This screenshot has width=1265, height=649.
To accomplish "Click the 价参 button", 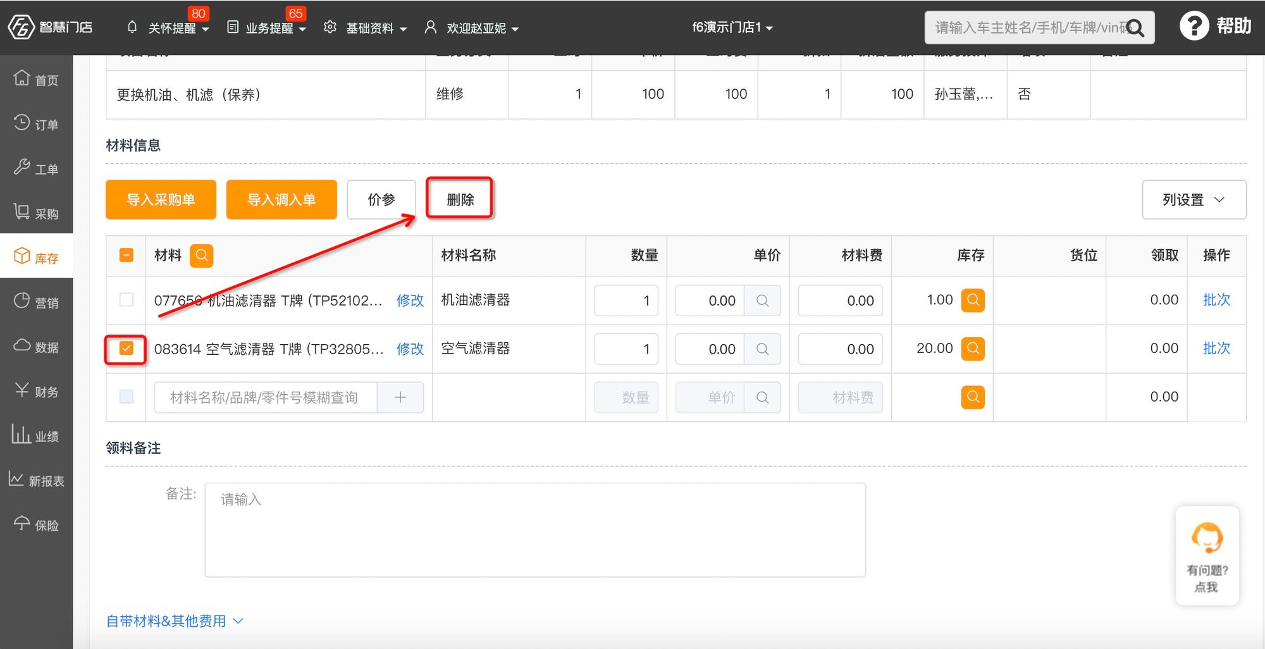I will click(x=381, y=200).
